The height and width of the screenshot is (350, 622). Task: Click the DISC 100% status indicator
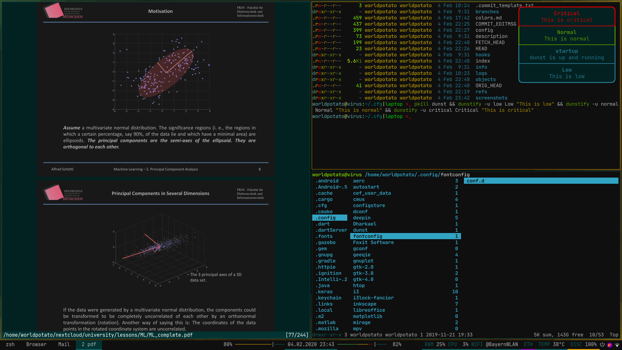coord(583,344)
